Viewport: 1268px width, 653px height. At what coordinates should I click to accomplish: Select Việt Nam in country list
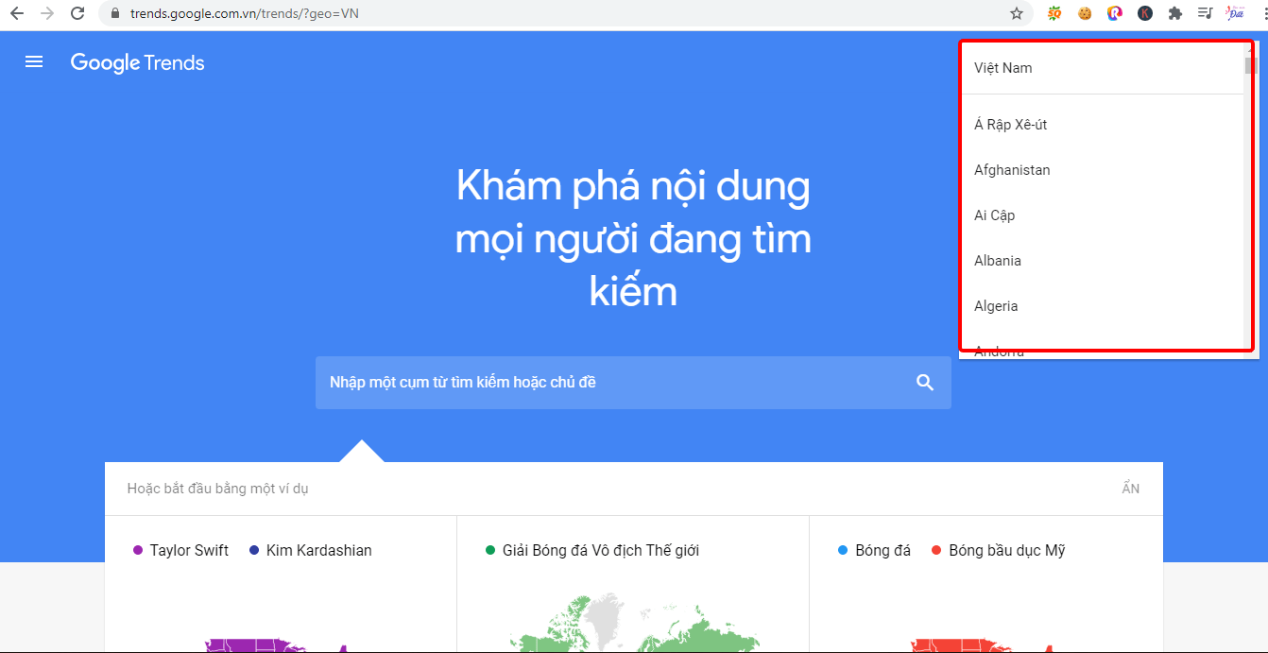[x=1003, y=68]
